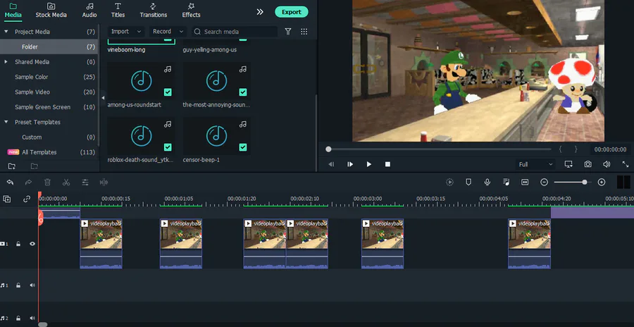Screen dimensions: 634x327
Task: Click the audio waveform stretch icon
Action: click(104, 183)
